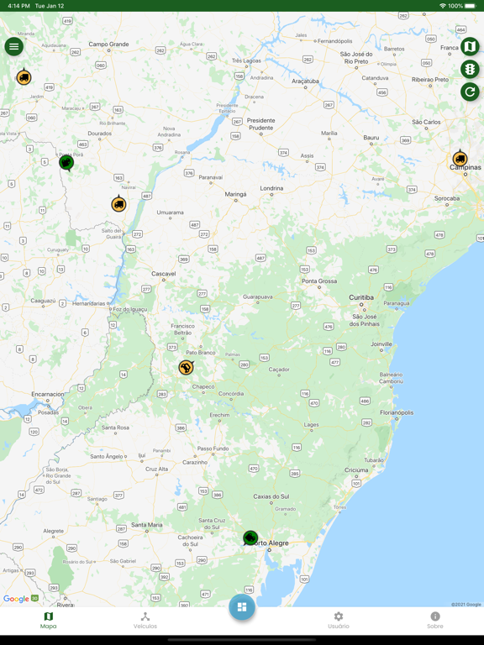The width and height of the screenshot is (484, 645).
Task: Click the Encarnacion city label
Action: (x=48, y=394)
